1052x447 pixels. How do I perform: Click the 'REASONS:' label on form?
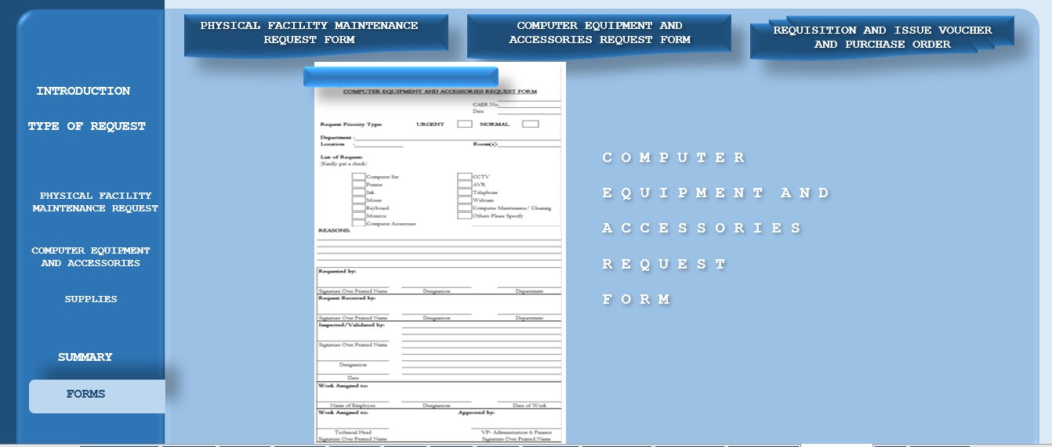[334, 231]
